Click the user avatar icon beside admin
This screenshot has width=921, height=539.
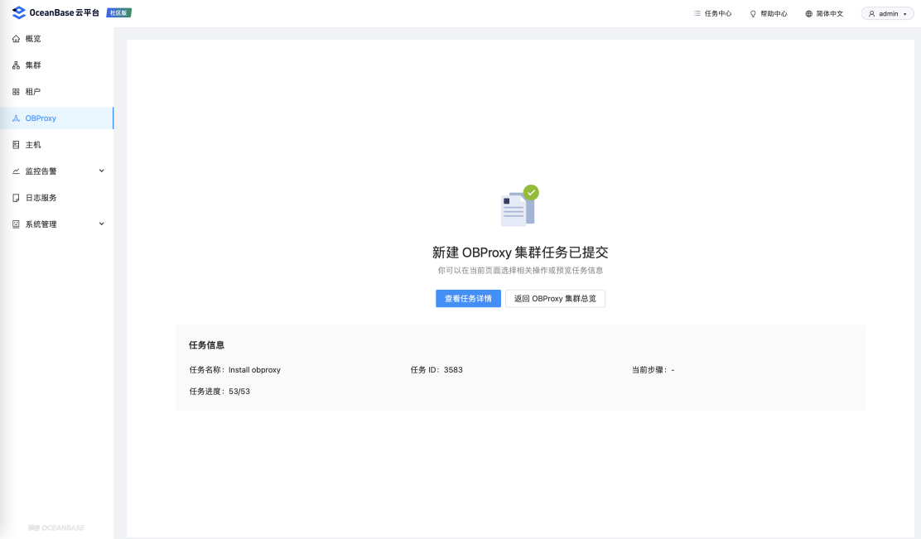871,13
